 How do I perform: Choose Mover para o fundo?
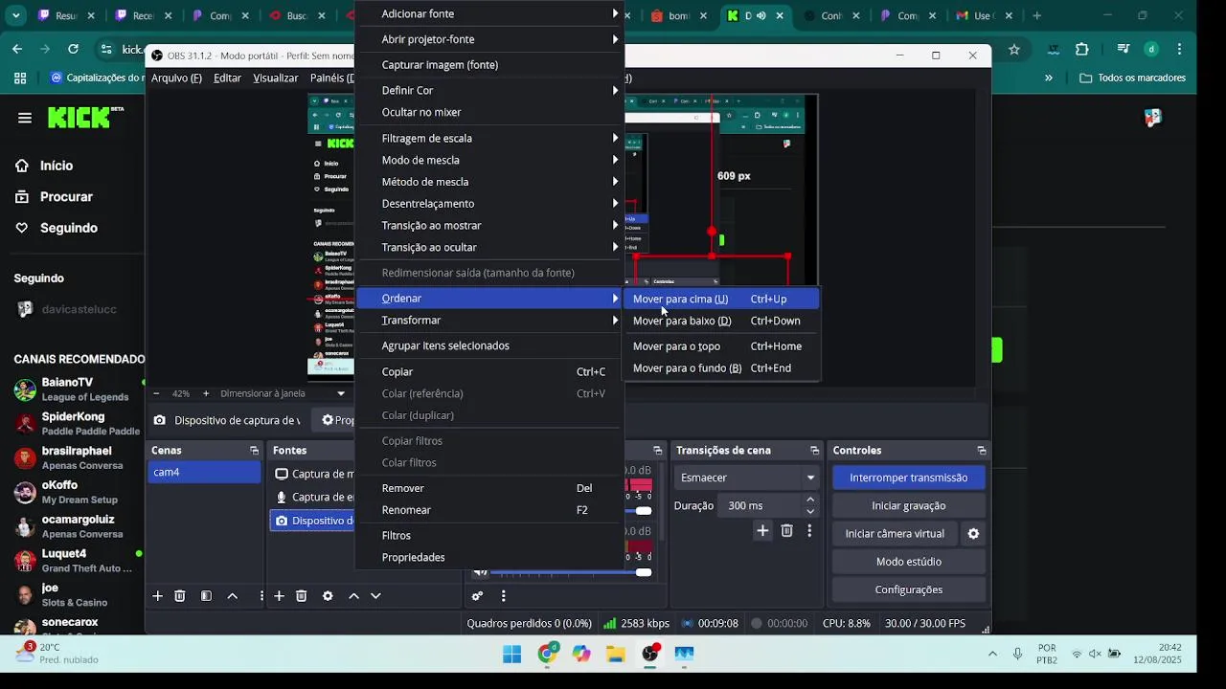(x=721, y=368)
